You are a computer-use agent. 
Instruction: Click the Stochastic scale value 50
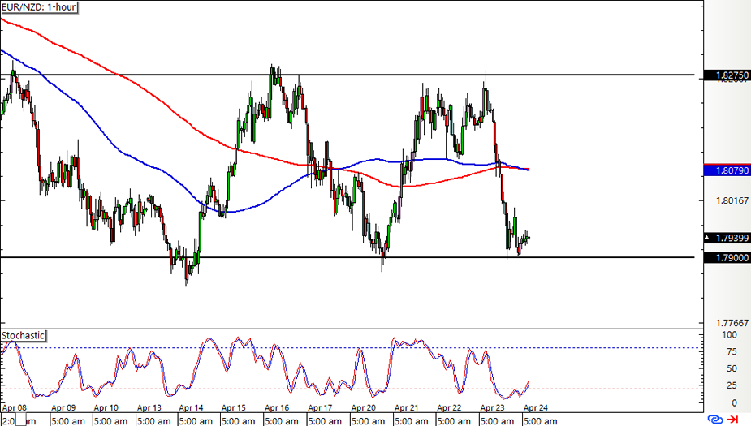732,368
